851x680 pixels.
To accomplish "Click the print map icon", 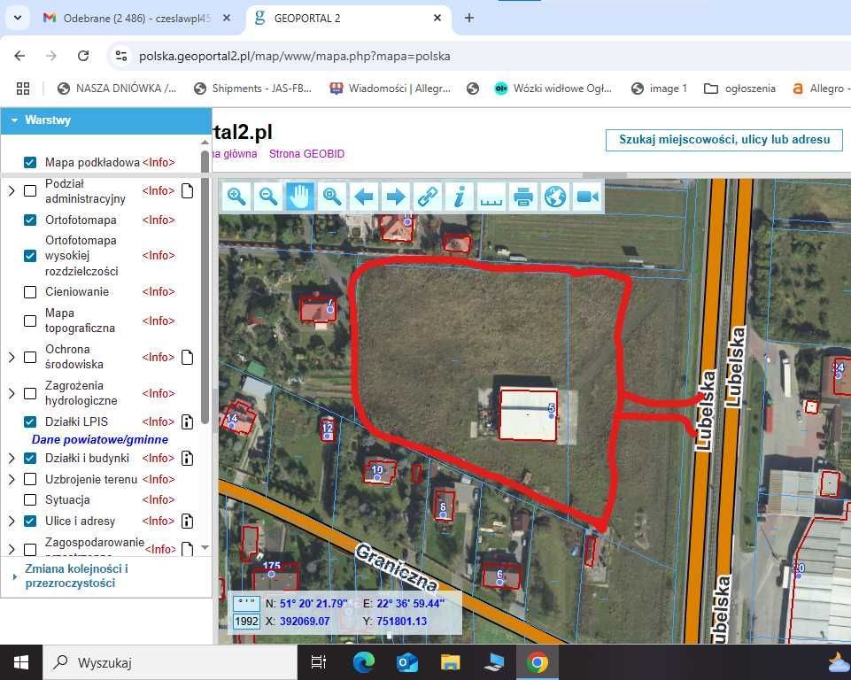I will (x=523, y=197).
